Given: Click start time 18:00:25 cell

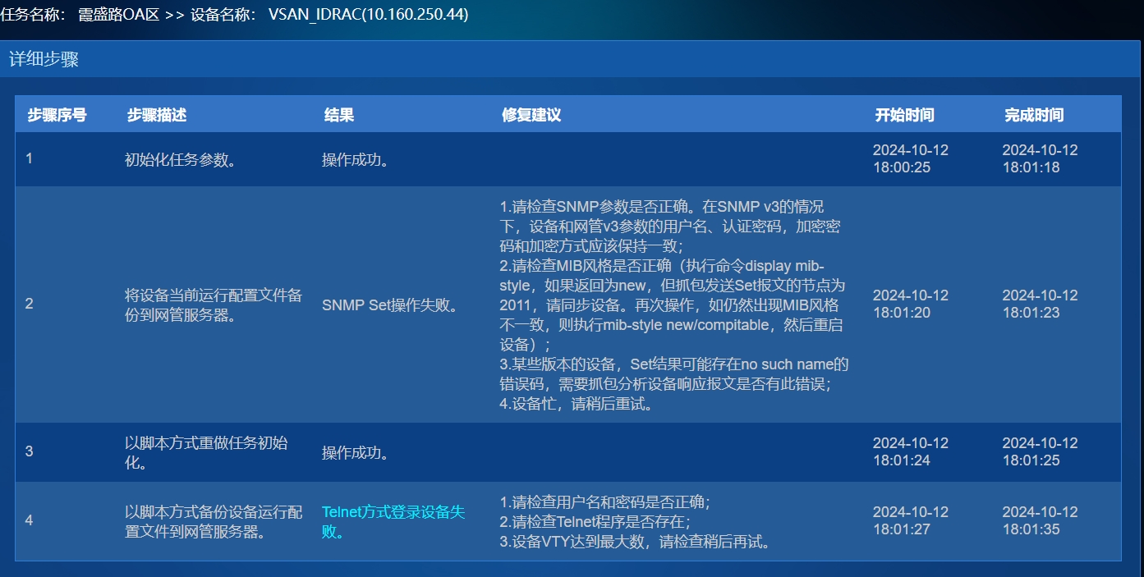Looking at the screenshot, I should click(x=910, y=158).
